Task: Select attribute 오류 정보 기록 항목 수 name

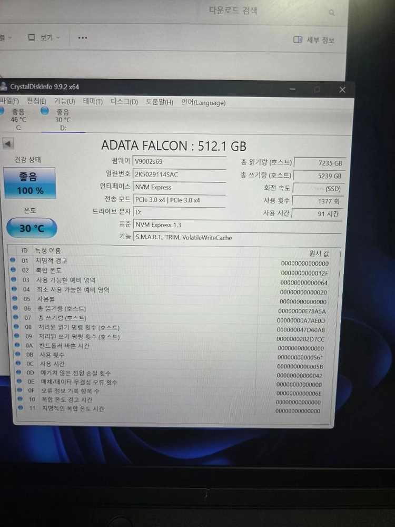Action: click(x=70, y=391)
